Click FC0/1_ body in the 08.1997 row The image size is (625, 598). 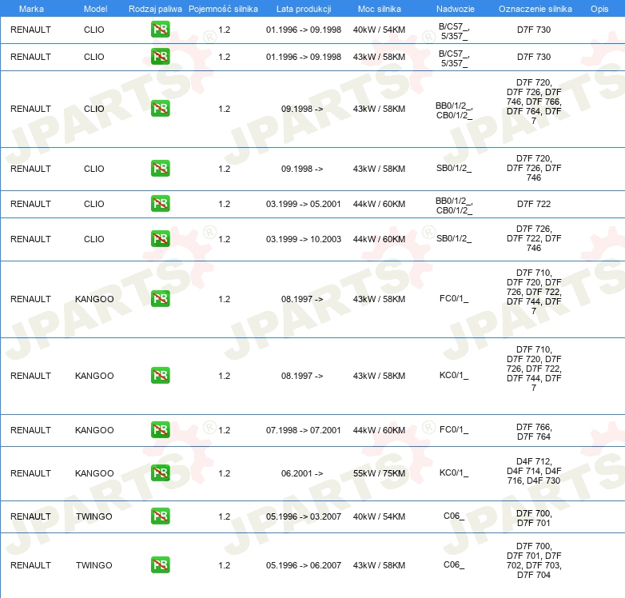click(454, 298)
